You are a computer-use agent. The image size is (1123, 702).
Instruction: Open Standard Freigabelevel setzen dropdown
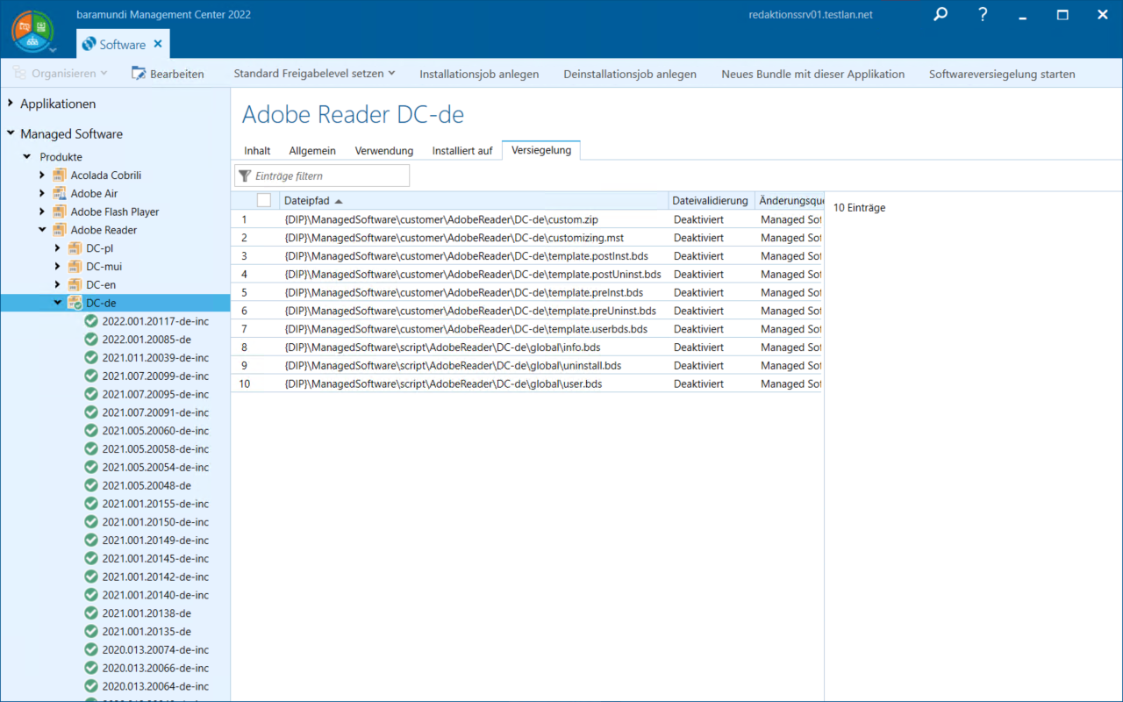coord(314,74)
